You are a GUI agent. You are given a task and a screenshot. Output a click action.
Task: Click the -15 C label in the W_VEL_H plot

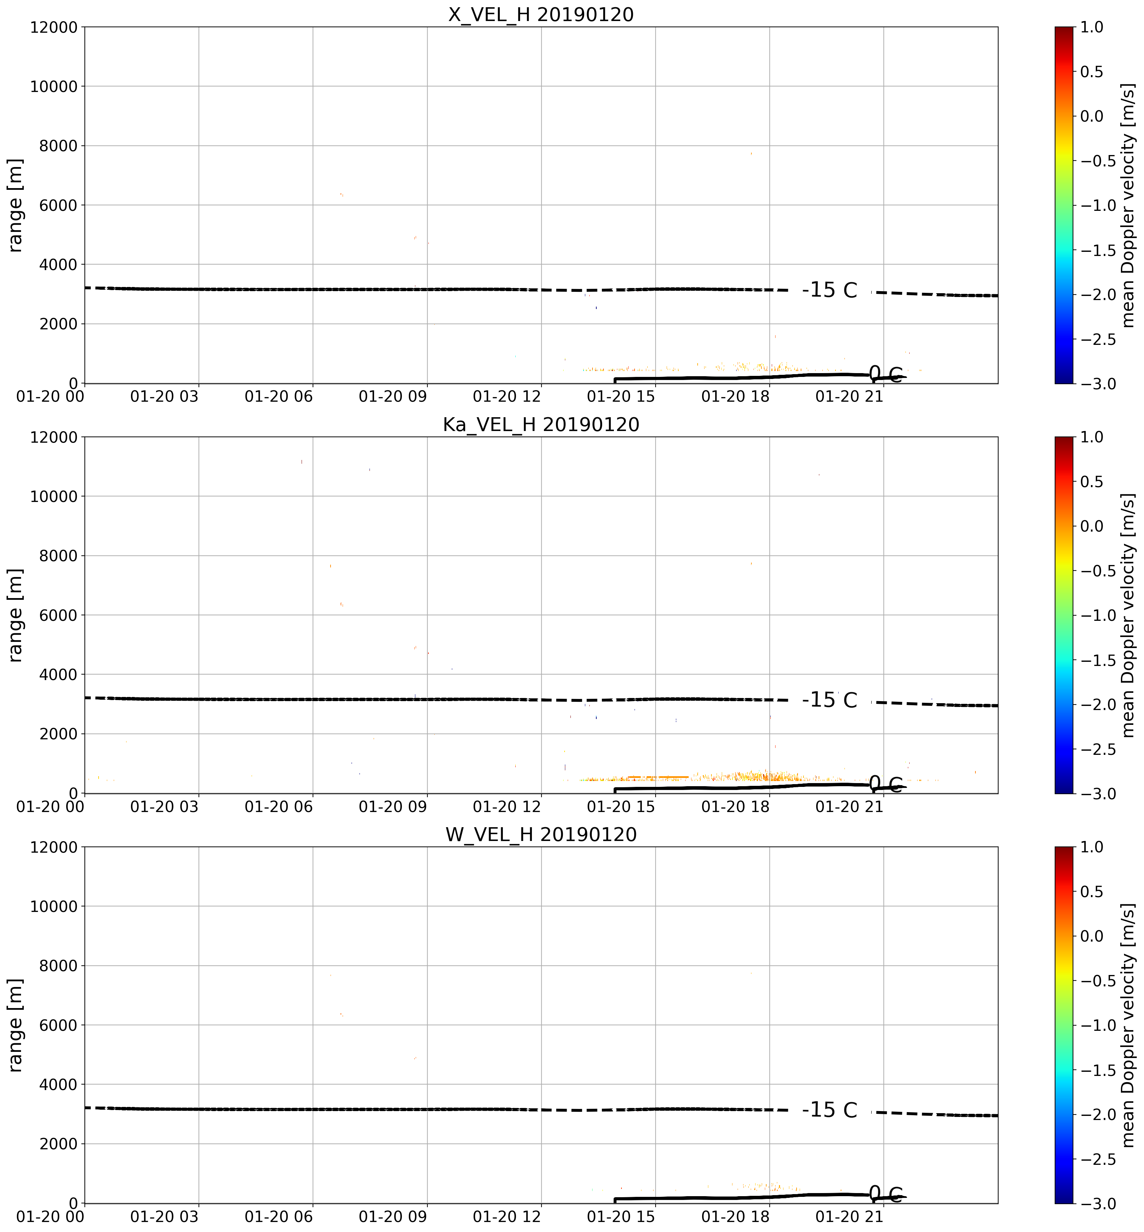830,1110
